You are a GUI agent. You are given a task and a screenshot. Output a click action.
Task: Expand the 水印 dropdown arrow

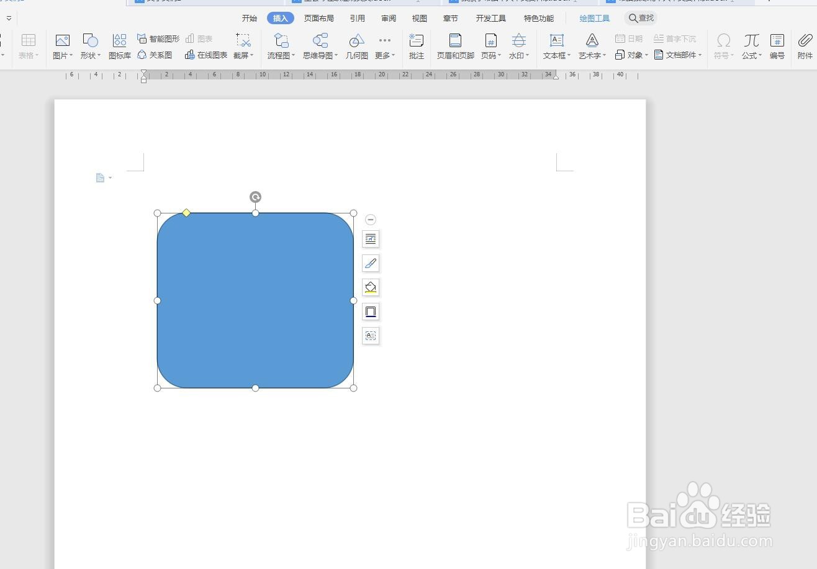click(x=528, y=55)
